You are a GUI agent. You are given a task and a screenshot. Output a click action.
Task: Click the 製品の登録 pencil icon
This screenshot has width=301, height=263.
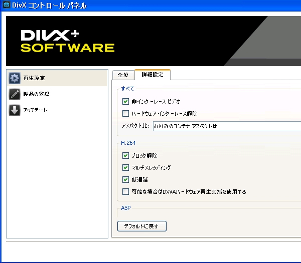tap(15, 94)
